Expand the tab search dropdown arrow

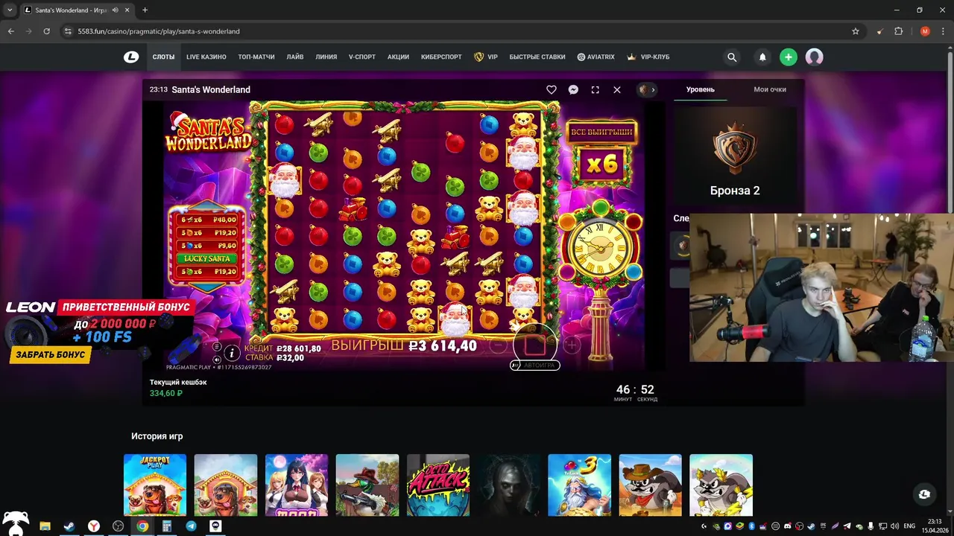[10, 10]
